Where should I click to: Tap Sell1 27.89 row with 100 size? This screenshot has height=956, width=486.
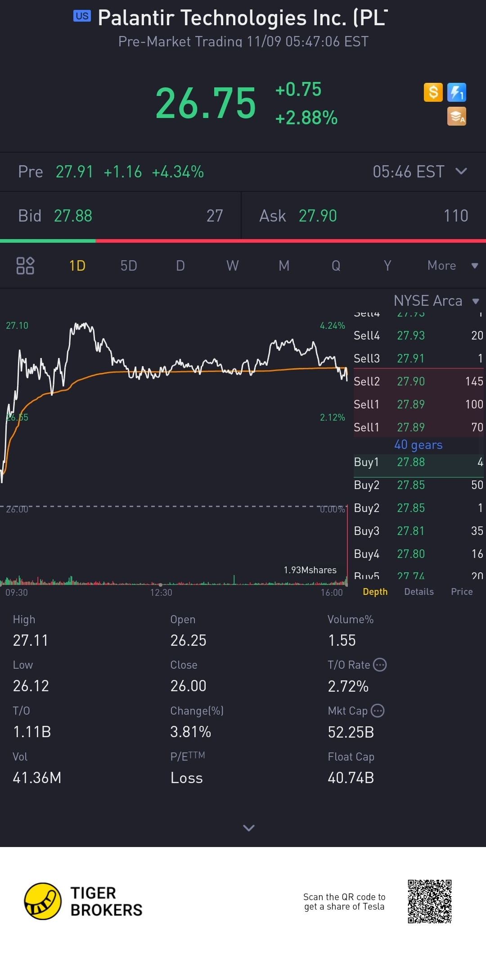(418, 404)
